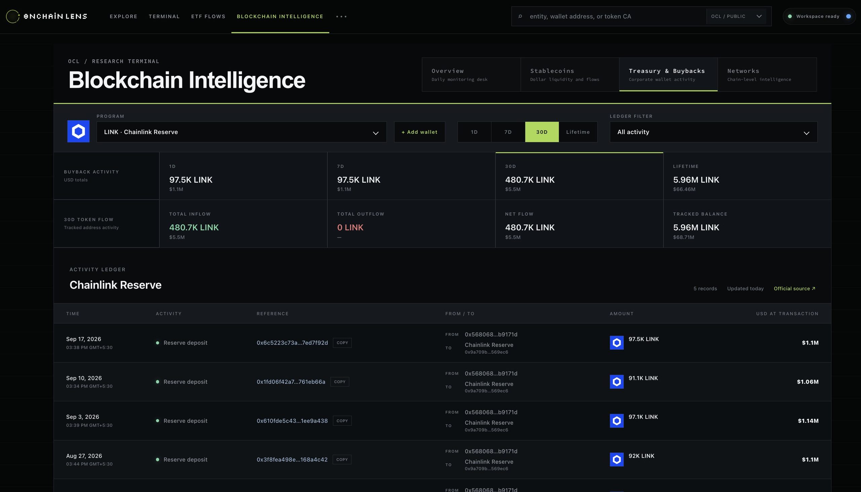This screenshot has width=861, height=492.
Task: Click LINK token icon in 97.5K LINK row
Action: 616,343
